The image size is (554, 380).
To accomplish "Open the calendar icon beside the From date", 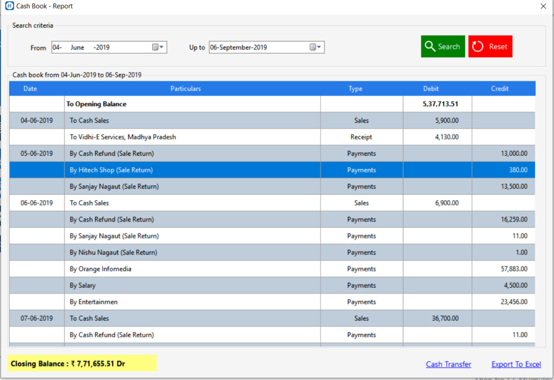I will click(x=155, y=47).
